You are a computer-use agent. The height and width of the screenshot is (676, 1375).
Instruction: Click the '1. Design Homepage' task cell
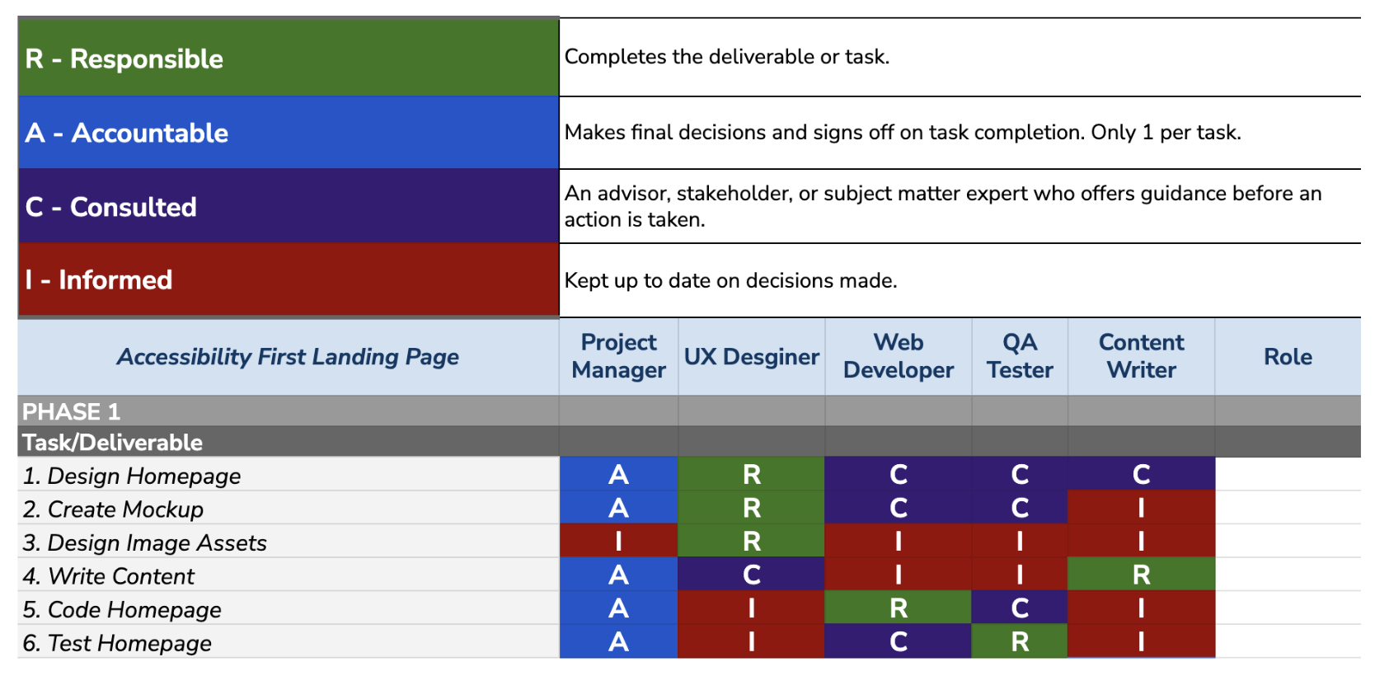point(289,475)
